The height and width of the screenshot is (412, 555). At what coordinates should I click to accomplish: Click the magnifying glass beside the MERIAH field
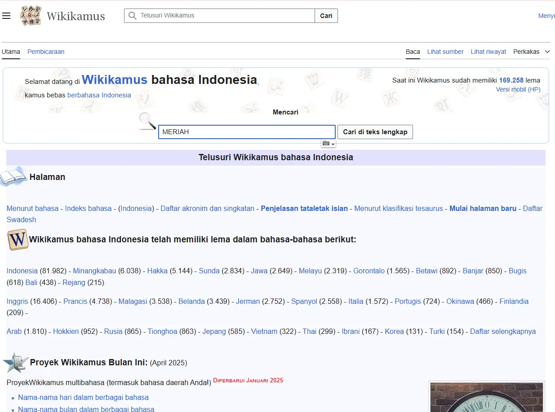[x=146, y=121]
